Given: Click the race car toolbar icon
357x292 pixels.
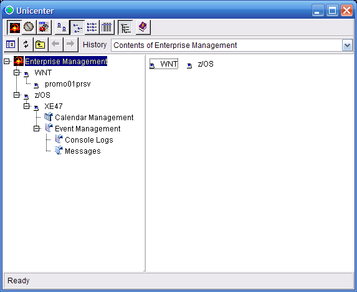Looking at the screenshot, I should point(44,27).
